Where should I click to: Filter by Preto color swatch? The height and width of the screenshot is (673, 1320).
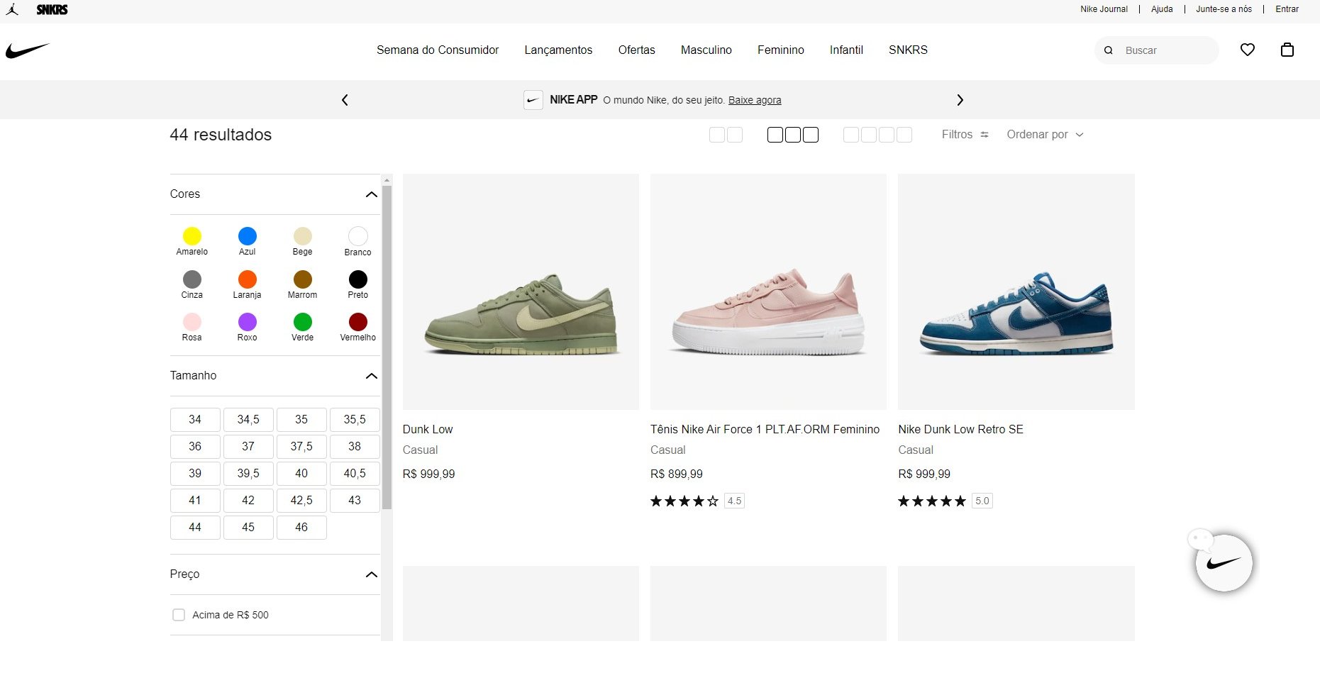point(357,279)
